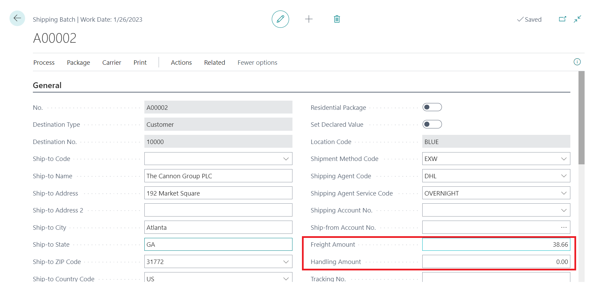
Task: Click the pencil edit icon
Action: click(280, 19)
